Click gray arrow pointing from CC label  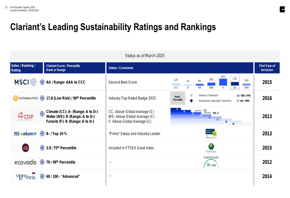point(198,111)
